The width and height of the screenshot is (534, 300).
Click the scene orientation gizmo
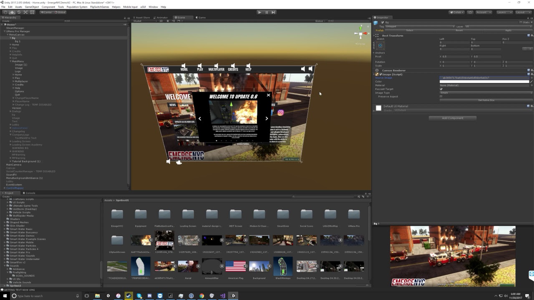pyautogui.click(x=361, y=34)
